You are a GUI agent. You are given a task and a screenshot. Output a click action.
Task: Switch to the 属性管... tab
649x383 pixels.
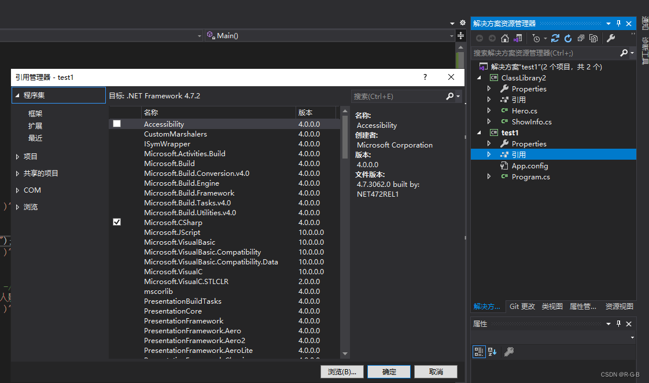pyautogui.click(x=583, y=307)
